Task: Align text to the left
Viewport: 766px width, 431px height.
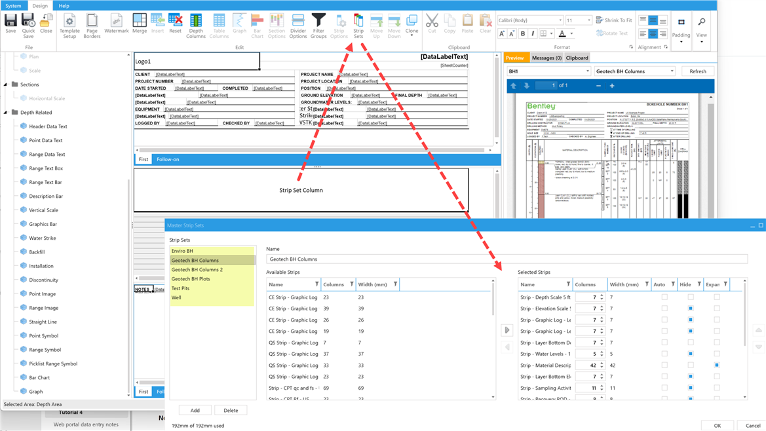Action: click(643, 33)
